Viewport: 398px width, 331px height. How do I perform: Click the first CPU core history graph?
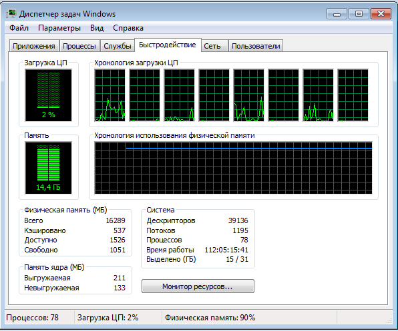tap(110, 95)
